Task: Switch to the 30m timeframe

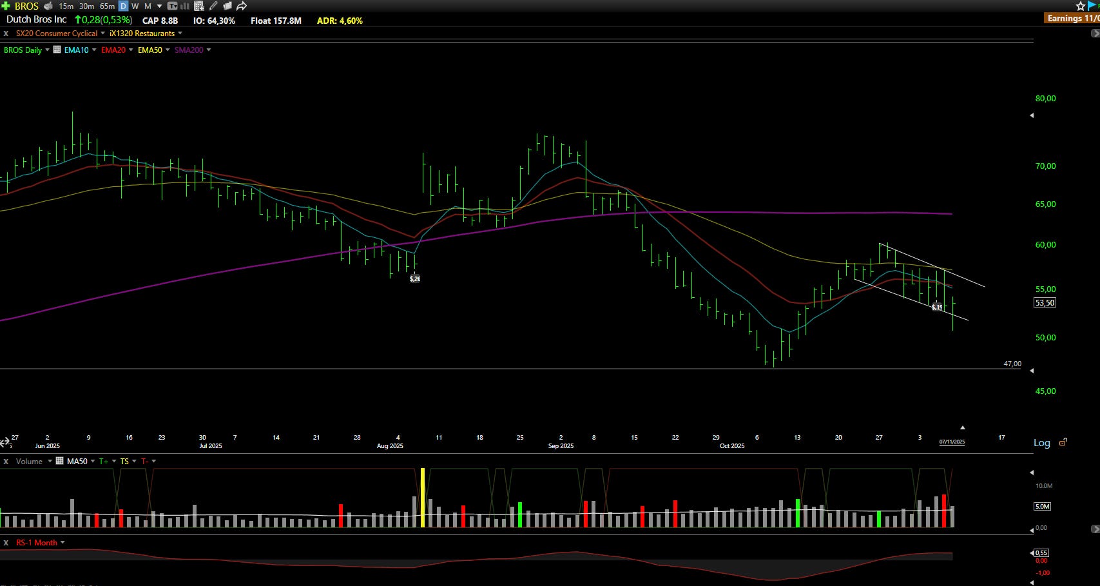Action: (x=86, y=6)
